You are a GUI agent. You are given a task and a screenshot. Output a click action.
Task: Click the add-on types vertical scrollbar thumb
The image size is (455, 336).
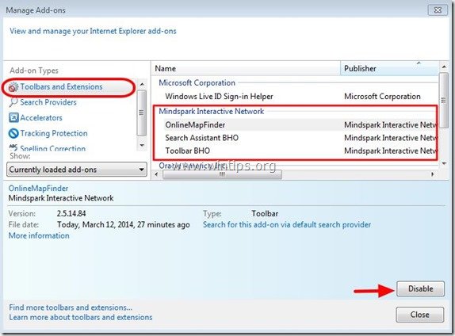pyautogui.click(x=142, y=113)
